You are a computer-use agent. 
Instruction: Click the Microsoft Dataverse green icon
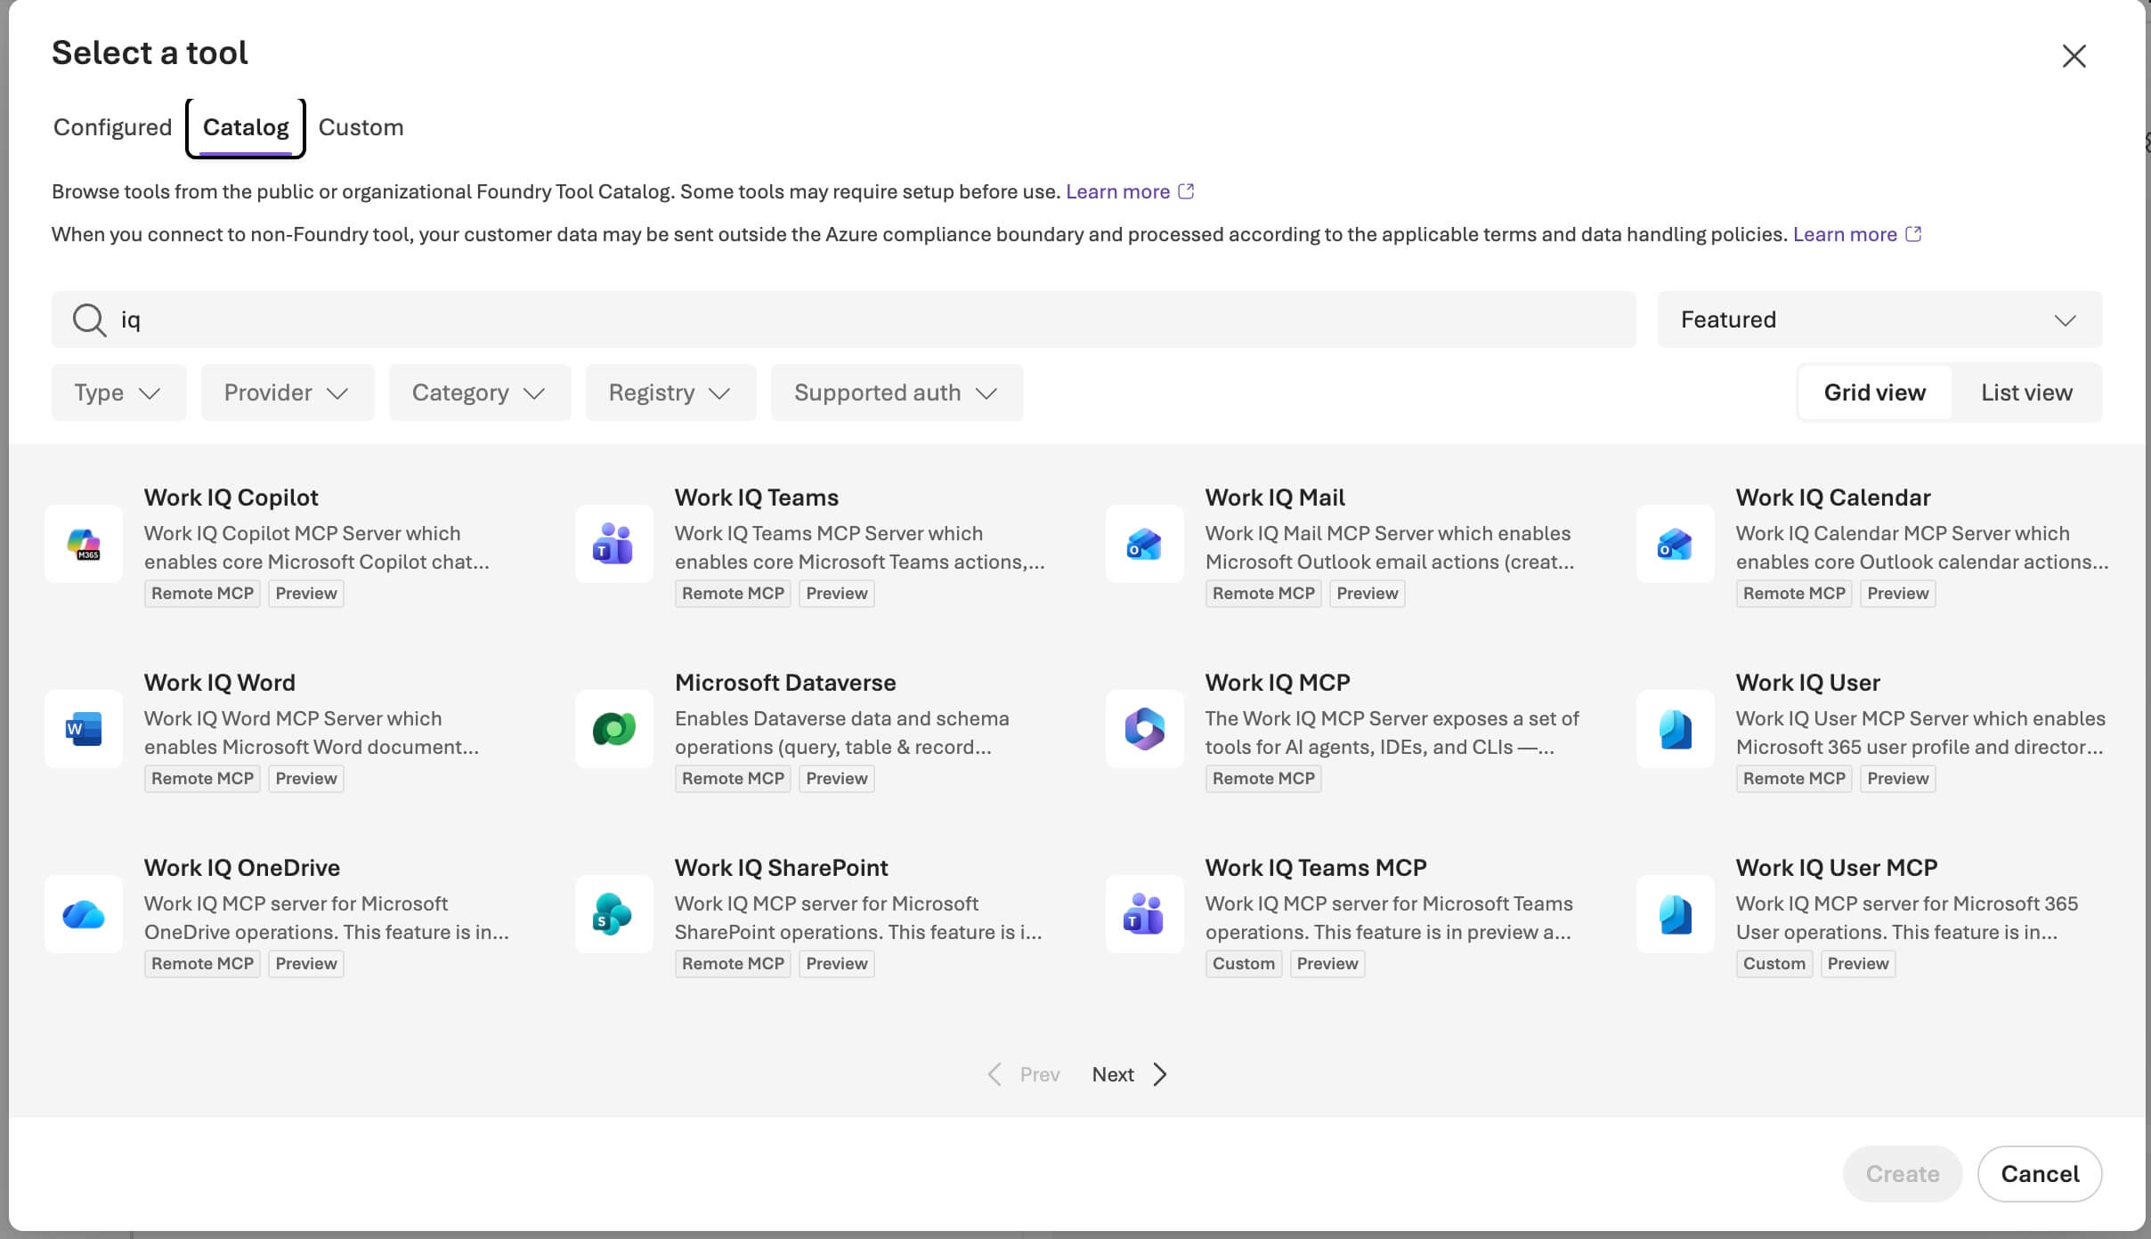click(x=613, y=729)
